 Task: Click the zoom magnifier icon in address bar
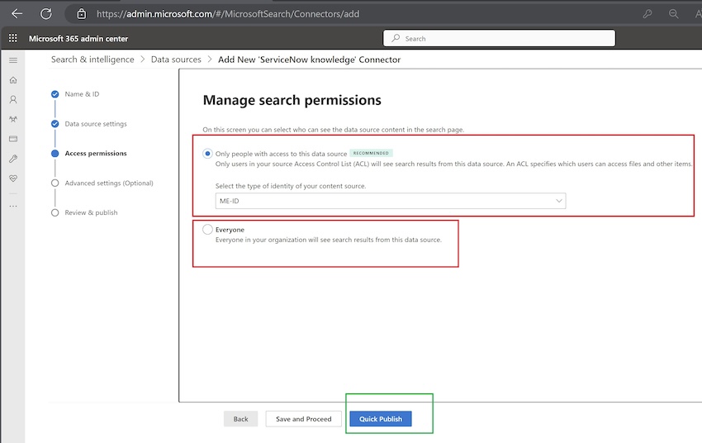[x=673, y=14]
